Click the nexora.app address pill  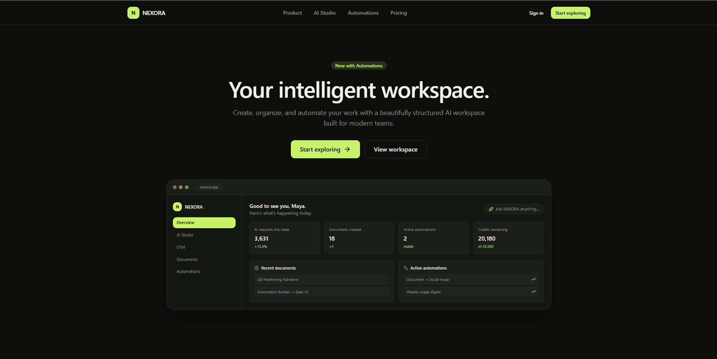click(209, 187)
